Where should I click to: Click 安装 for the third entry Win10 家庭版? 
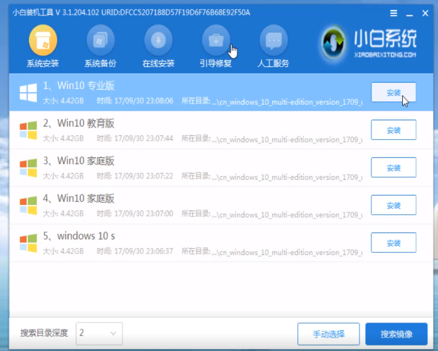pos(393,167)
